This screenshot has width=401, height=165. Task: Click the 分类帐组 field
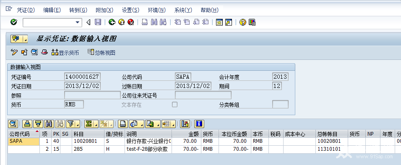point(280,104)
